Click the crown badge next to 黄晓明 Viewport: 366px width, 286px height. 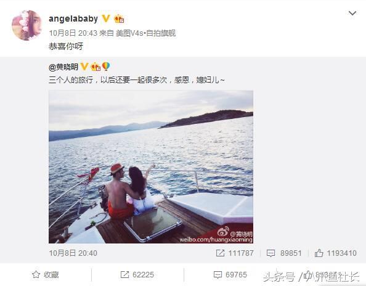pyautogui.click(x=96, y=67)
